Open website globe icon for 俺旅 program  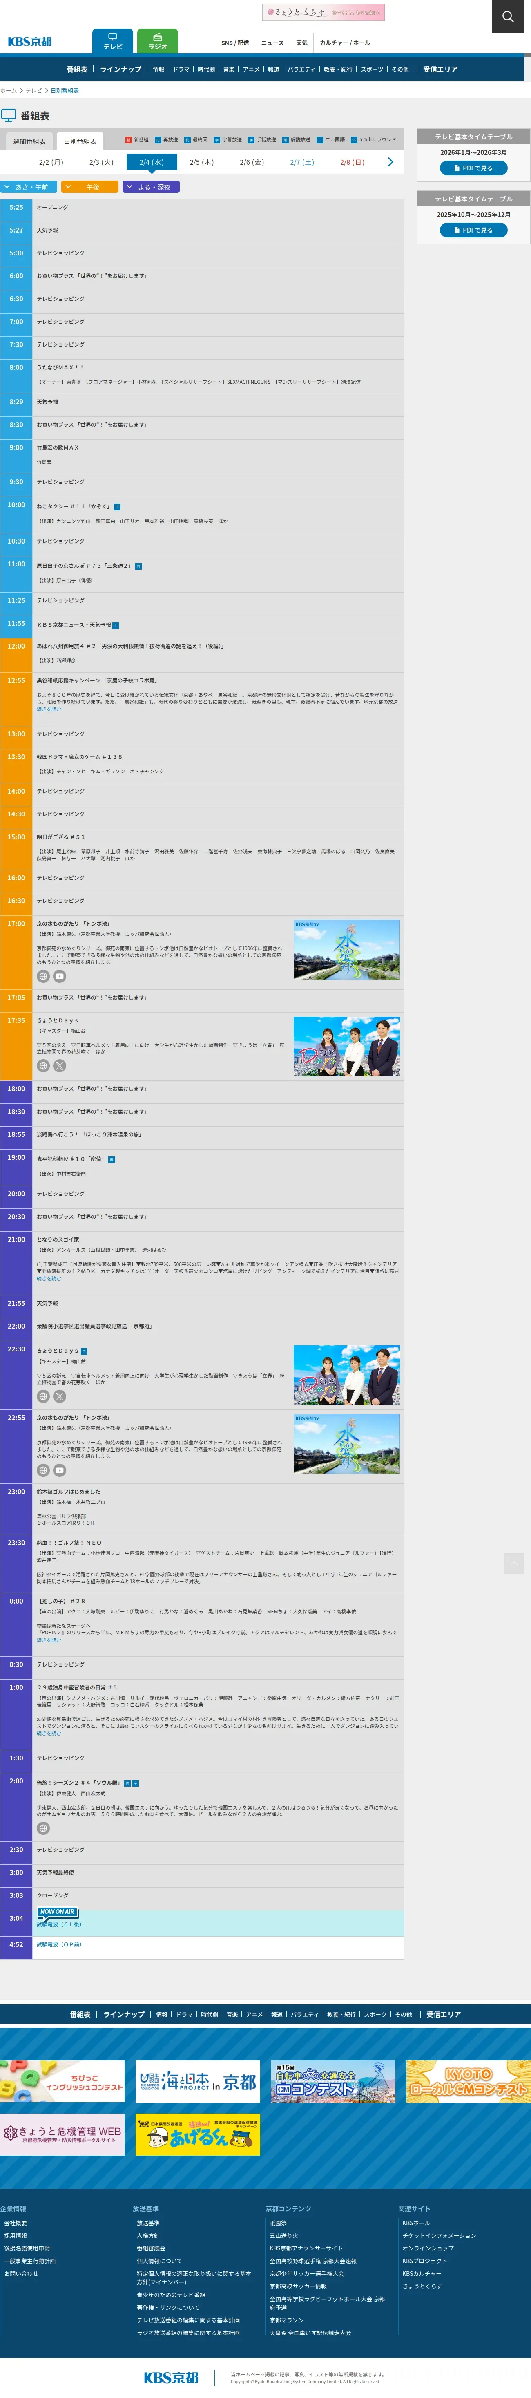43,1828
